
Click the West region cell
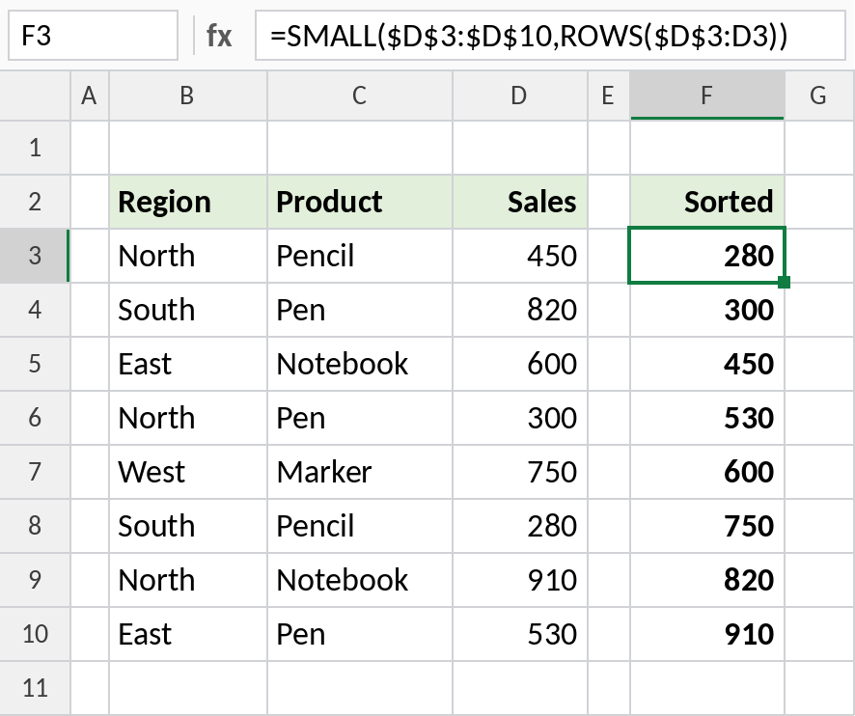[188, 472]
